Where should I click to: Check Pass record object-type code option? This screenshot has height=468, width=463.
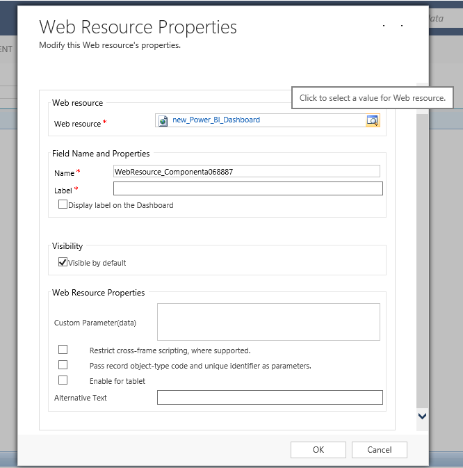pos(63,365)
